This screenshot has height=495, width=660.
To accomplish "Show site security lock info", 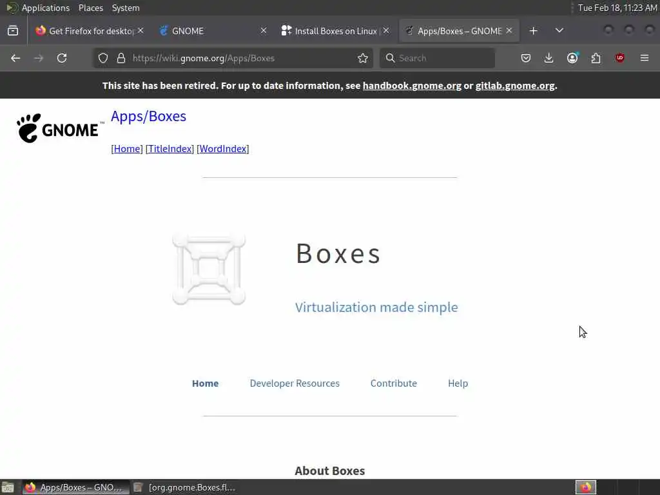I will tap(121, 58).
